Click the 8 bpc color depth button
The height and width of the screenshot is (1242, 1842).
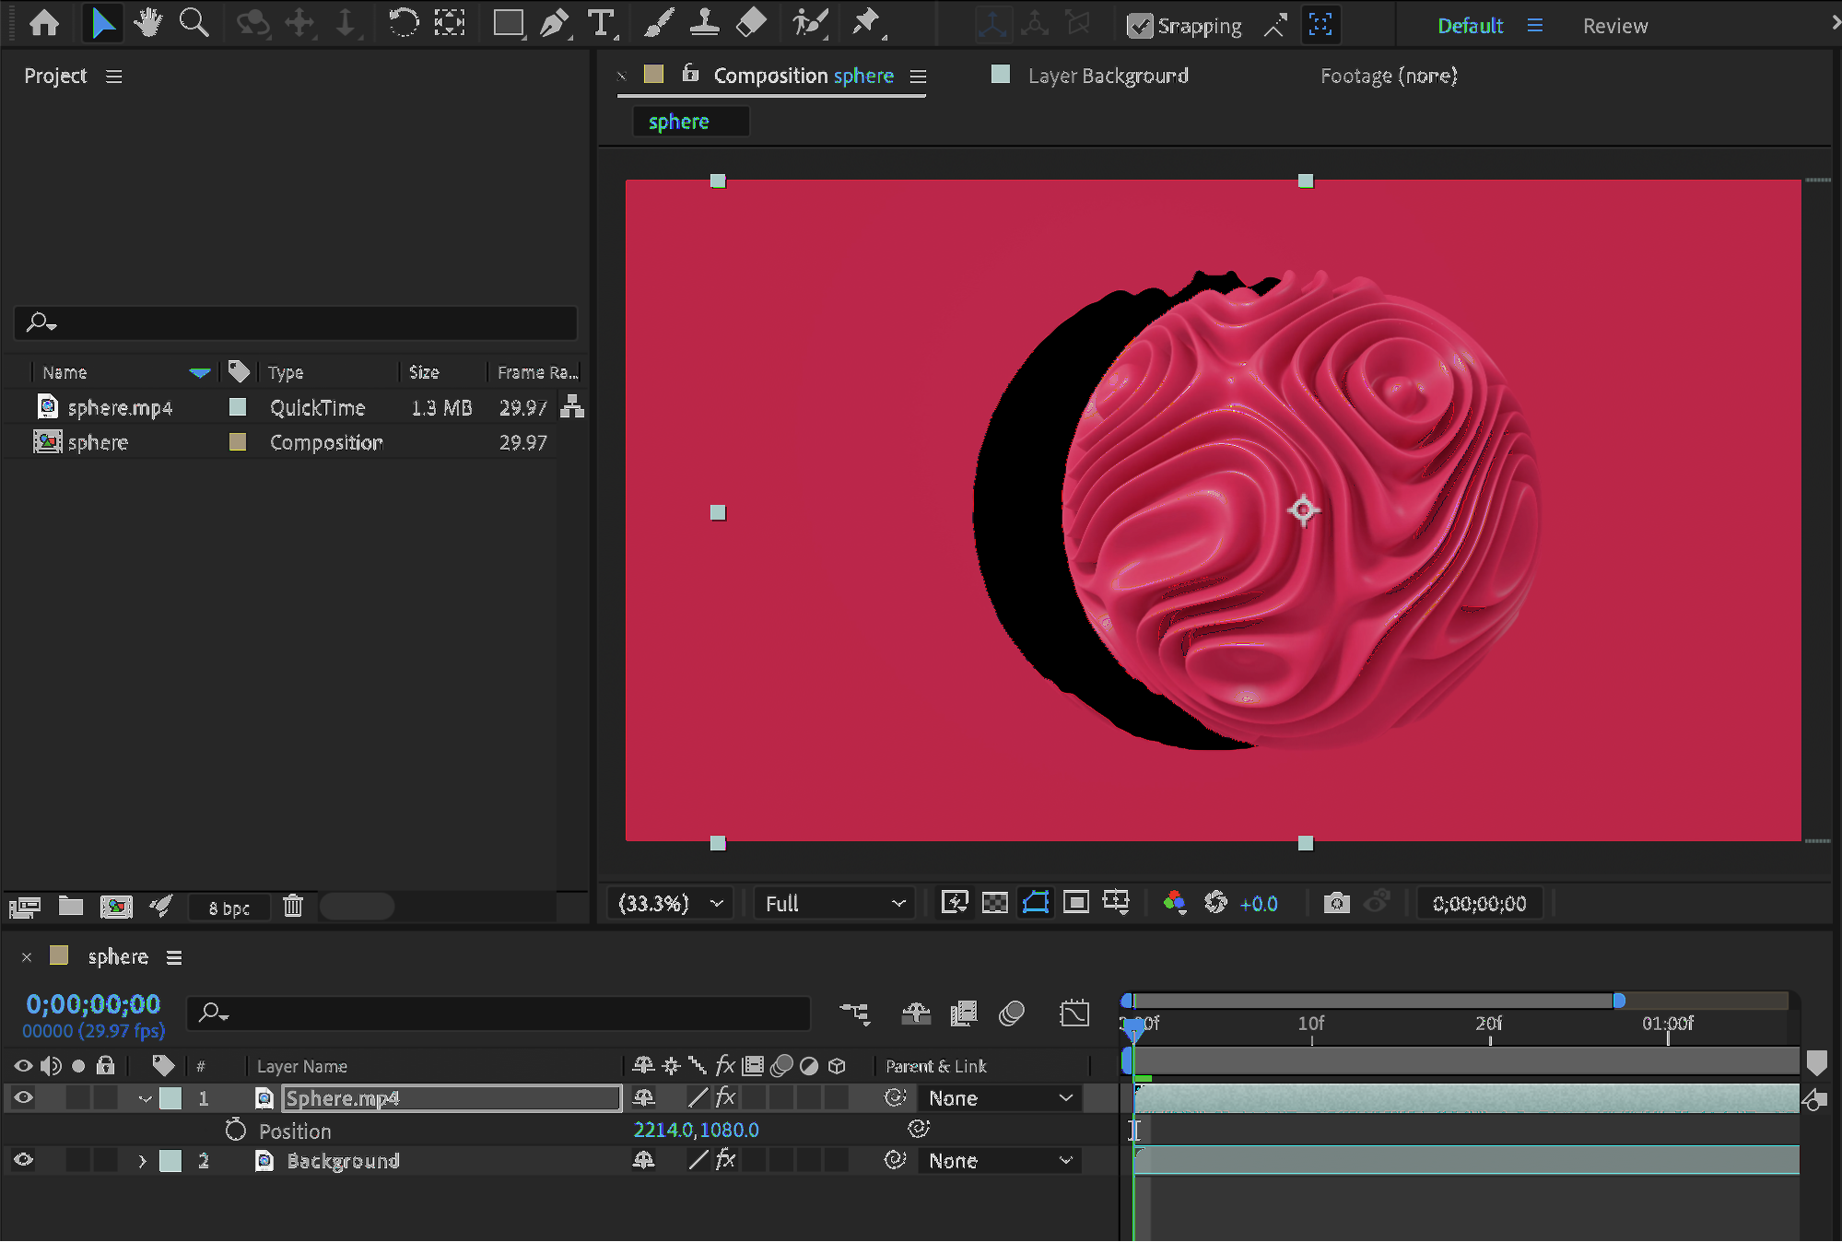(229, 908)
